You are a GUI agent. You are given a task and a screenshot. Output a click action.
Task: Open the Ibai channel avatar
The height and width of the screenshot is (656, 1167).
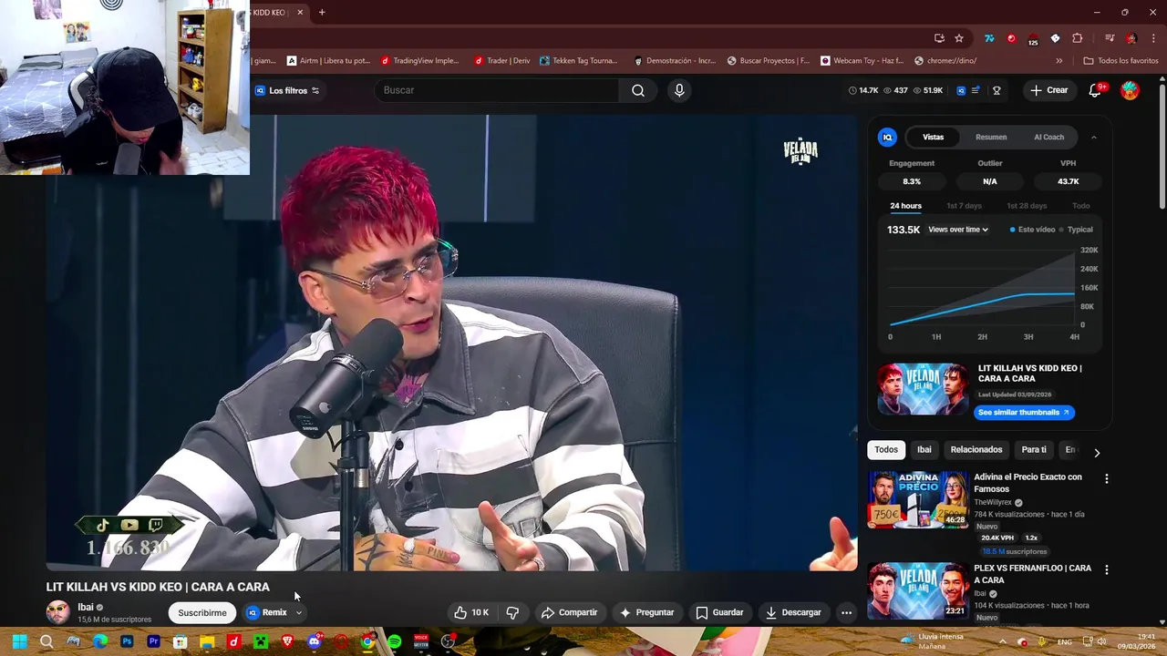58,612
